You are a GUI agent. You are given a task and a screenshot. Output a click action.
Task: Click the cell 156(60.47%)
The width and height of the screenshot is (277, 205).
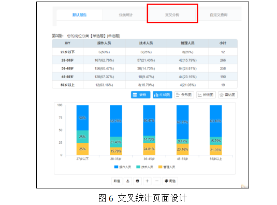[104, 68]
